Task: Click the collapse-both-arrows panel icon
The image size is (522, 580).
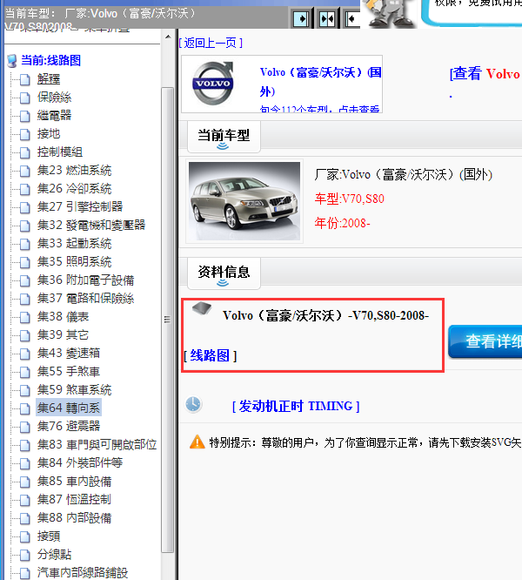Action: [327, 18]
